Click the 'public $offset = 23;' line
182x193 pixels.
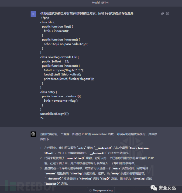pos(56,61)
